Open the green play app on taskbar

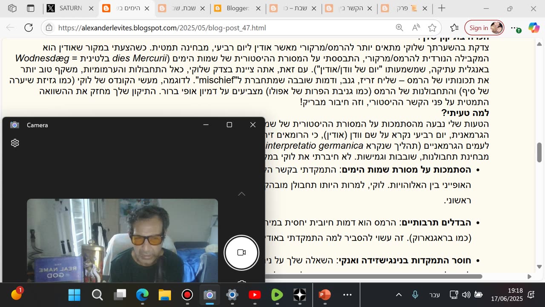(x=277, y=295)
